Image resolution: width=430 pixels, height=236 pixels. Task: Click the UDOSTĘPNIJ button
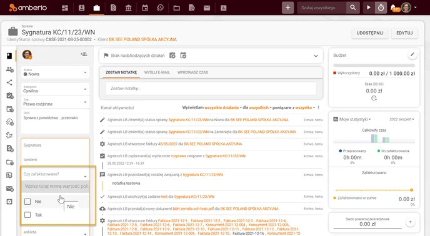pyautogui.click(x=370, y=33)
